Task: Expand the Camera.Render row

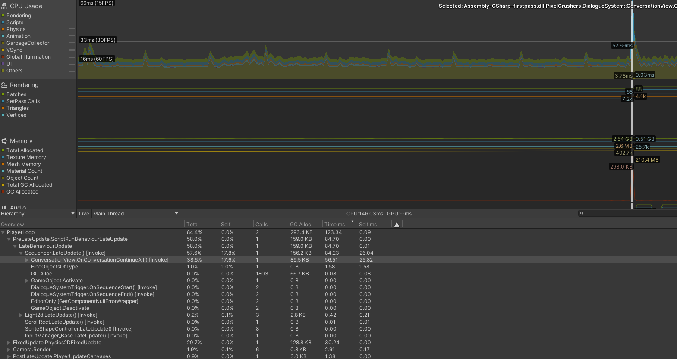Action: pyautogui.click(x=9, y=350)
